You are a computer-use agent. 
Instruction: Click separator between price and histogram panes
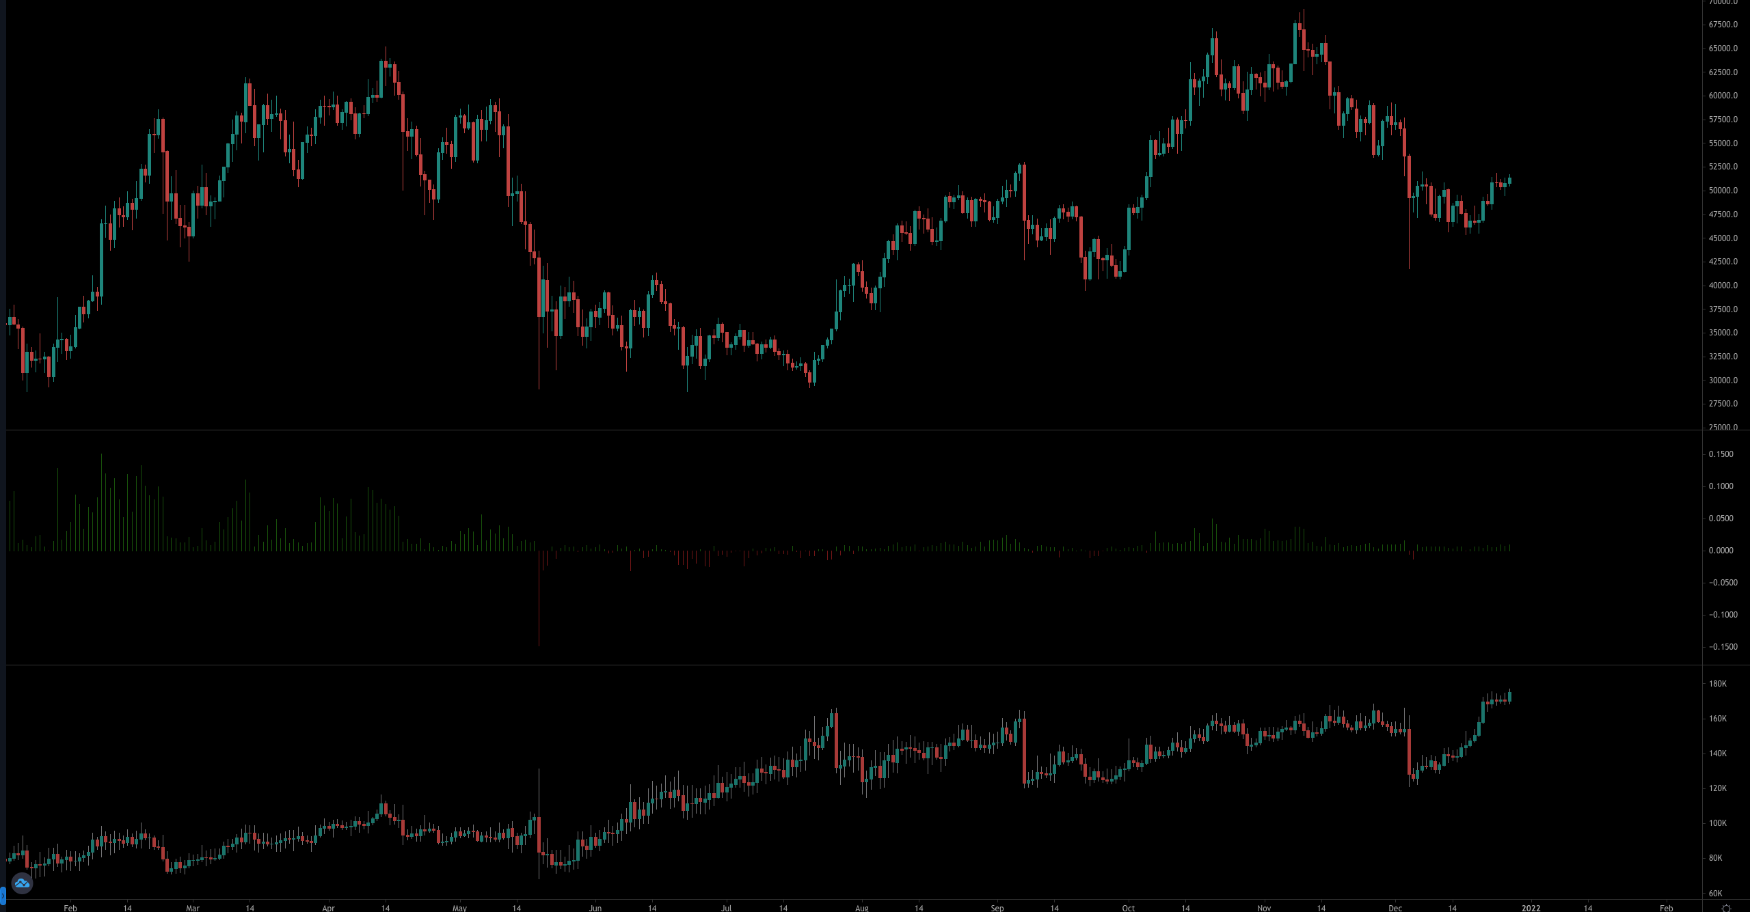coord(853,430)
